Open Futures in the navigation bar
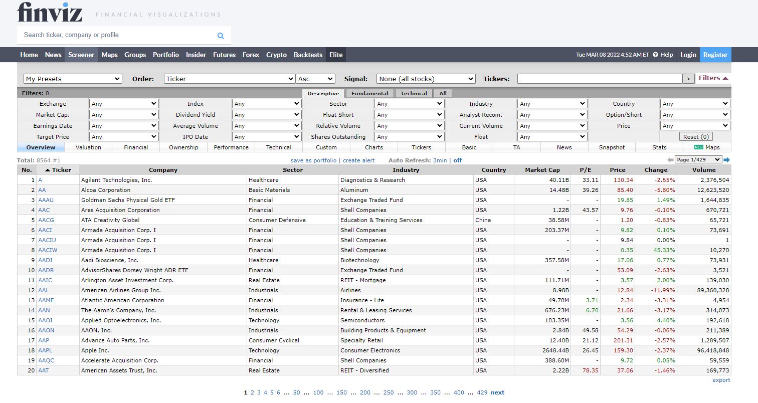Image resolution: width=758 pixels, height=403 pixels. (224, 55)
